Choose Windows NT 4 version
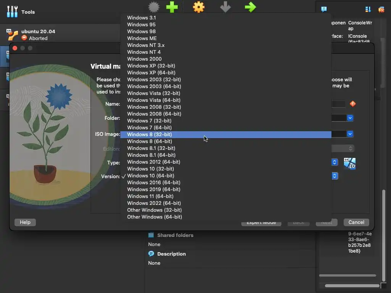Screen dimensions: 391x293 [x=226, y=52]
